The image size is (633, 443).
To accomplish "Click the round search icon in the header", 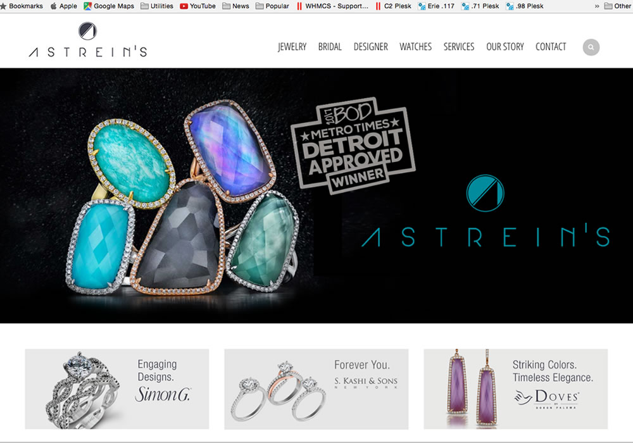I will (591, 47).
